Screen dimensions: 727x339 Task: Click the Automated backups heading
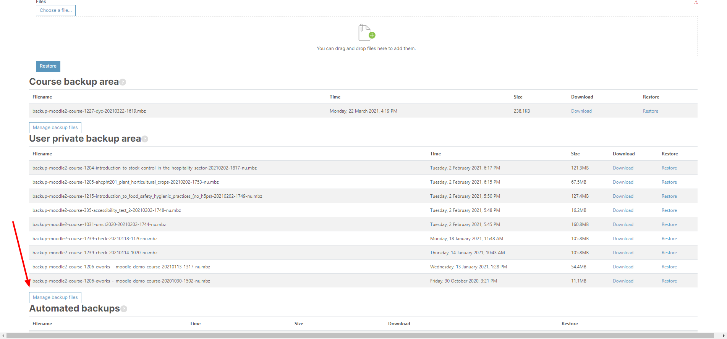[74, 308]
